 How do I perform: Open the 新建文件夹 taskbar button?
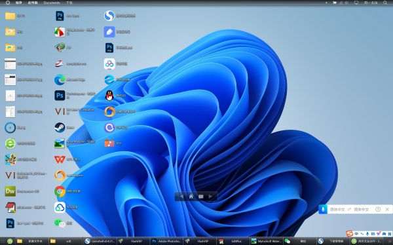click(32, 241)
